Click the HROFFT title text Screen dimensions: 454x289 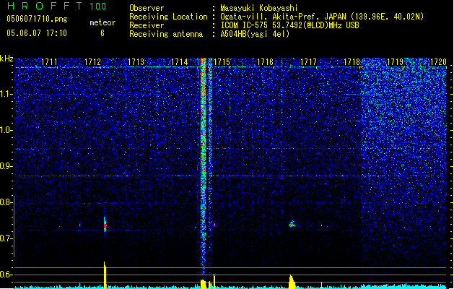45,6
